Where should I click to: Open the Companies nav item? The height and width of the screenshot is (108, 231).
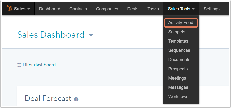(x=107, y=9)
